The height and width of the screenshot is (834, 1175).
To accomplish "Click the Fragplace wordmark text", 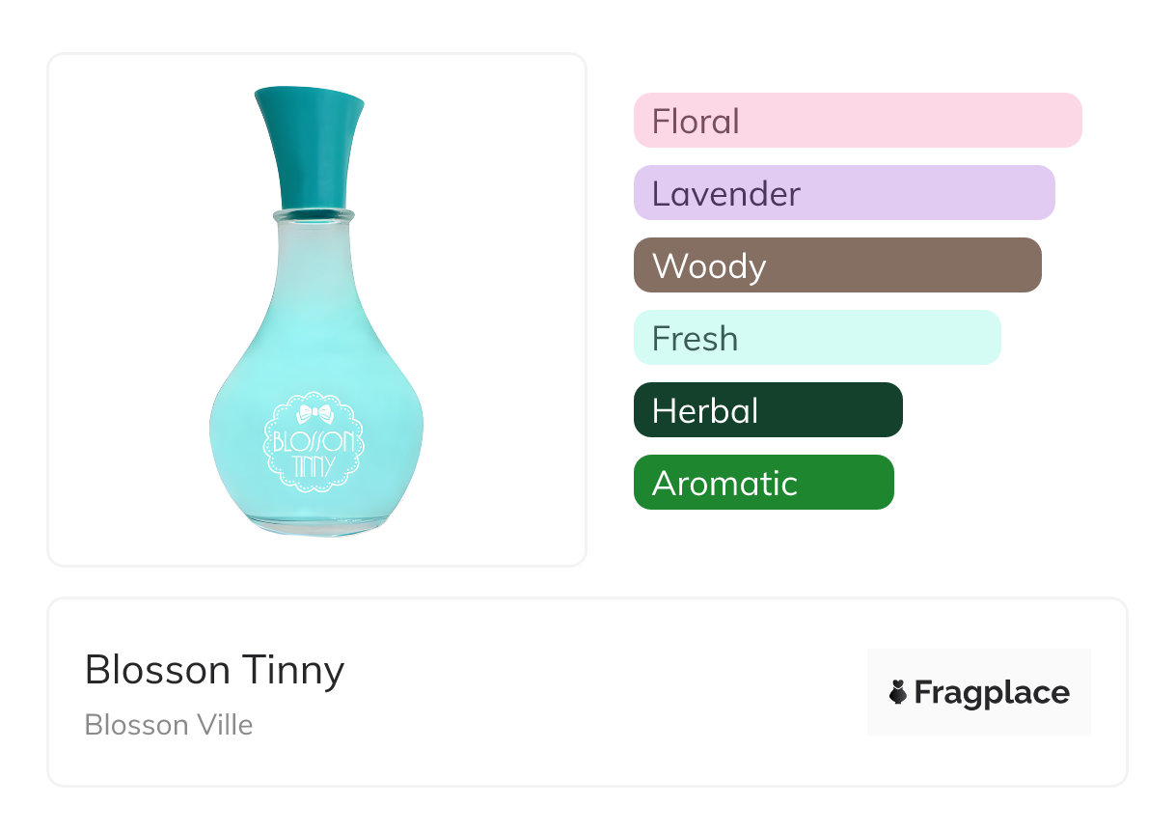I will click(x=992, y=693).
